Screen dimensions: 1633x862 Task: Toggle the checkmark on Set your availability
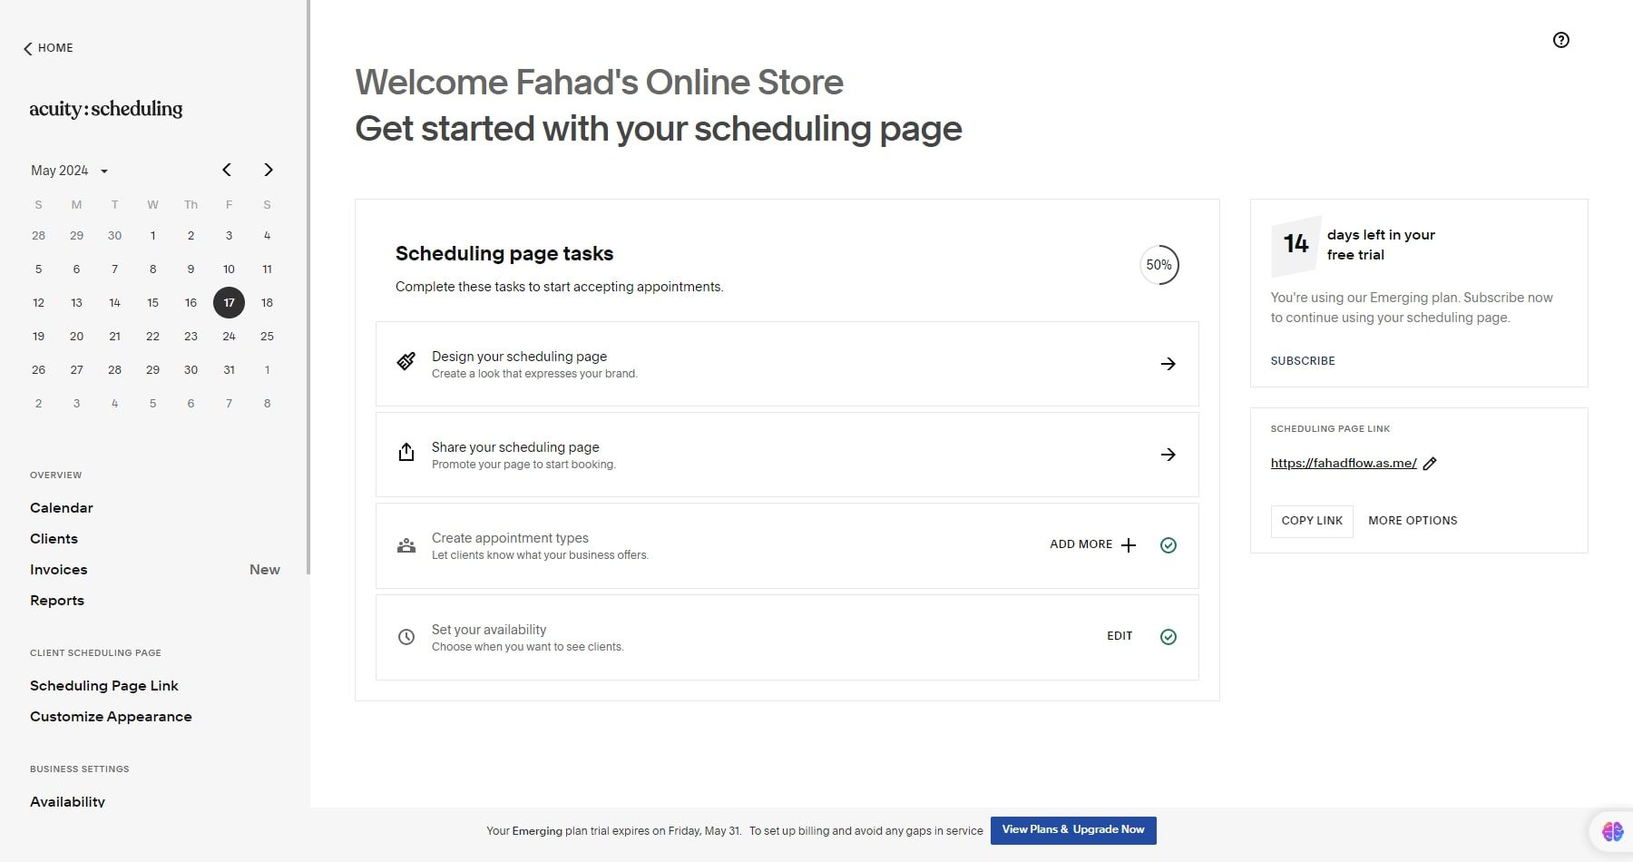[1169, 637]
